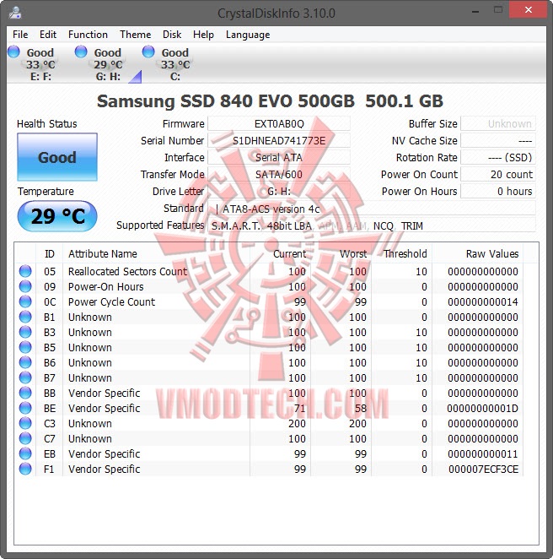This screenshot has height=559, width=553.
Task: Click the Supported Features field
Action: (x=372, y=225)
